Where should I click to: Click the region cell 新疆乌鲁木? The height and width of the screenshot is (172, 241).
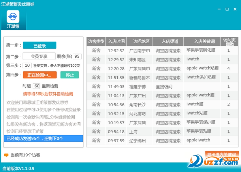(140, 78)
